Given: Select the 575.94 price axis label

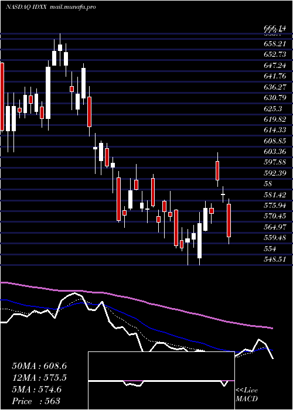Looking at the screenshot, I should click(x=275, y=205).
